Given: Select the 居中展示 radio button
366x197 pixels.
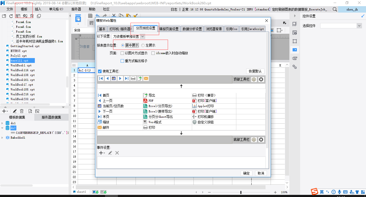Looking at the screenshot, I should (123, 46).
